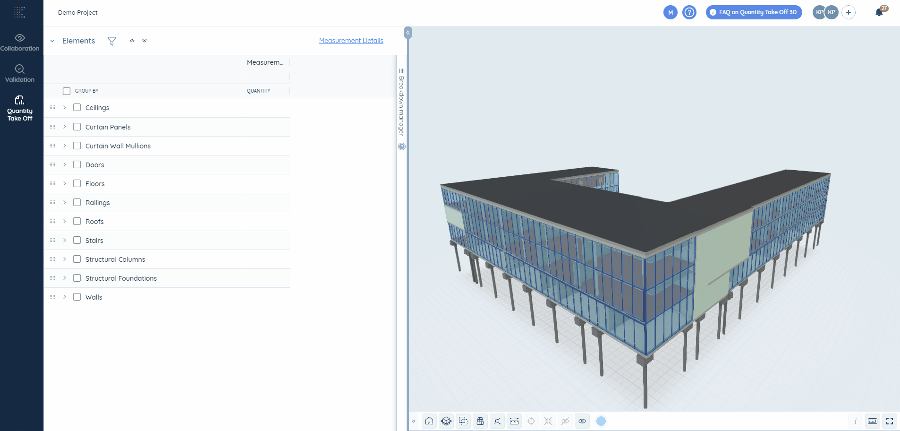This screenshot has height=431, width=900.
Task: Expand the Structural Foundations group
Action: (65, 278)
